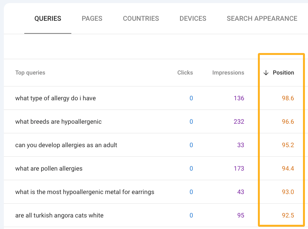
Task: Click the sort arrow beside Position
Action: click(266, 73)
